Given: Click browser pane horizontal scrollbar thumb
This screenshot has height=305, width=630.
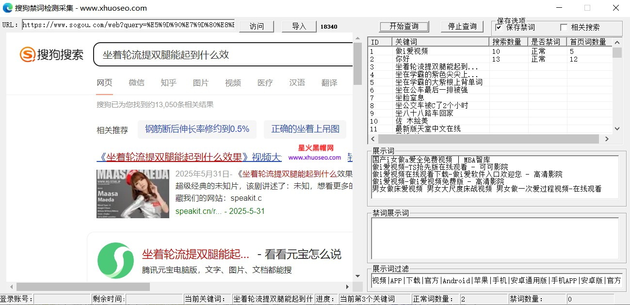Looking at the screenshot, I should [x=83, y=287].
